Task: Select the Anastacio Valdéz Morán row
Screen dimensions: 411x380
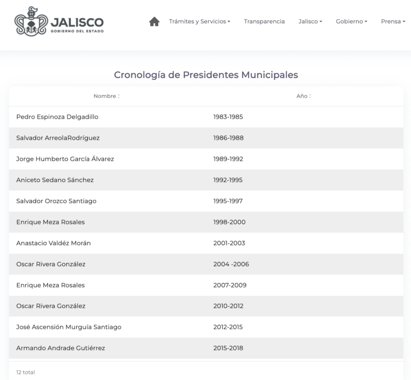Action: (53, 243)
